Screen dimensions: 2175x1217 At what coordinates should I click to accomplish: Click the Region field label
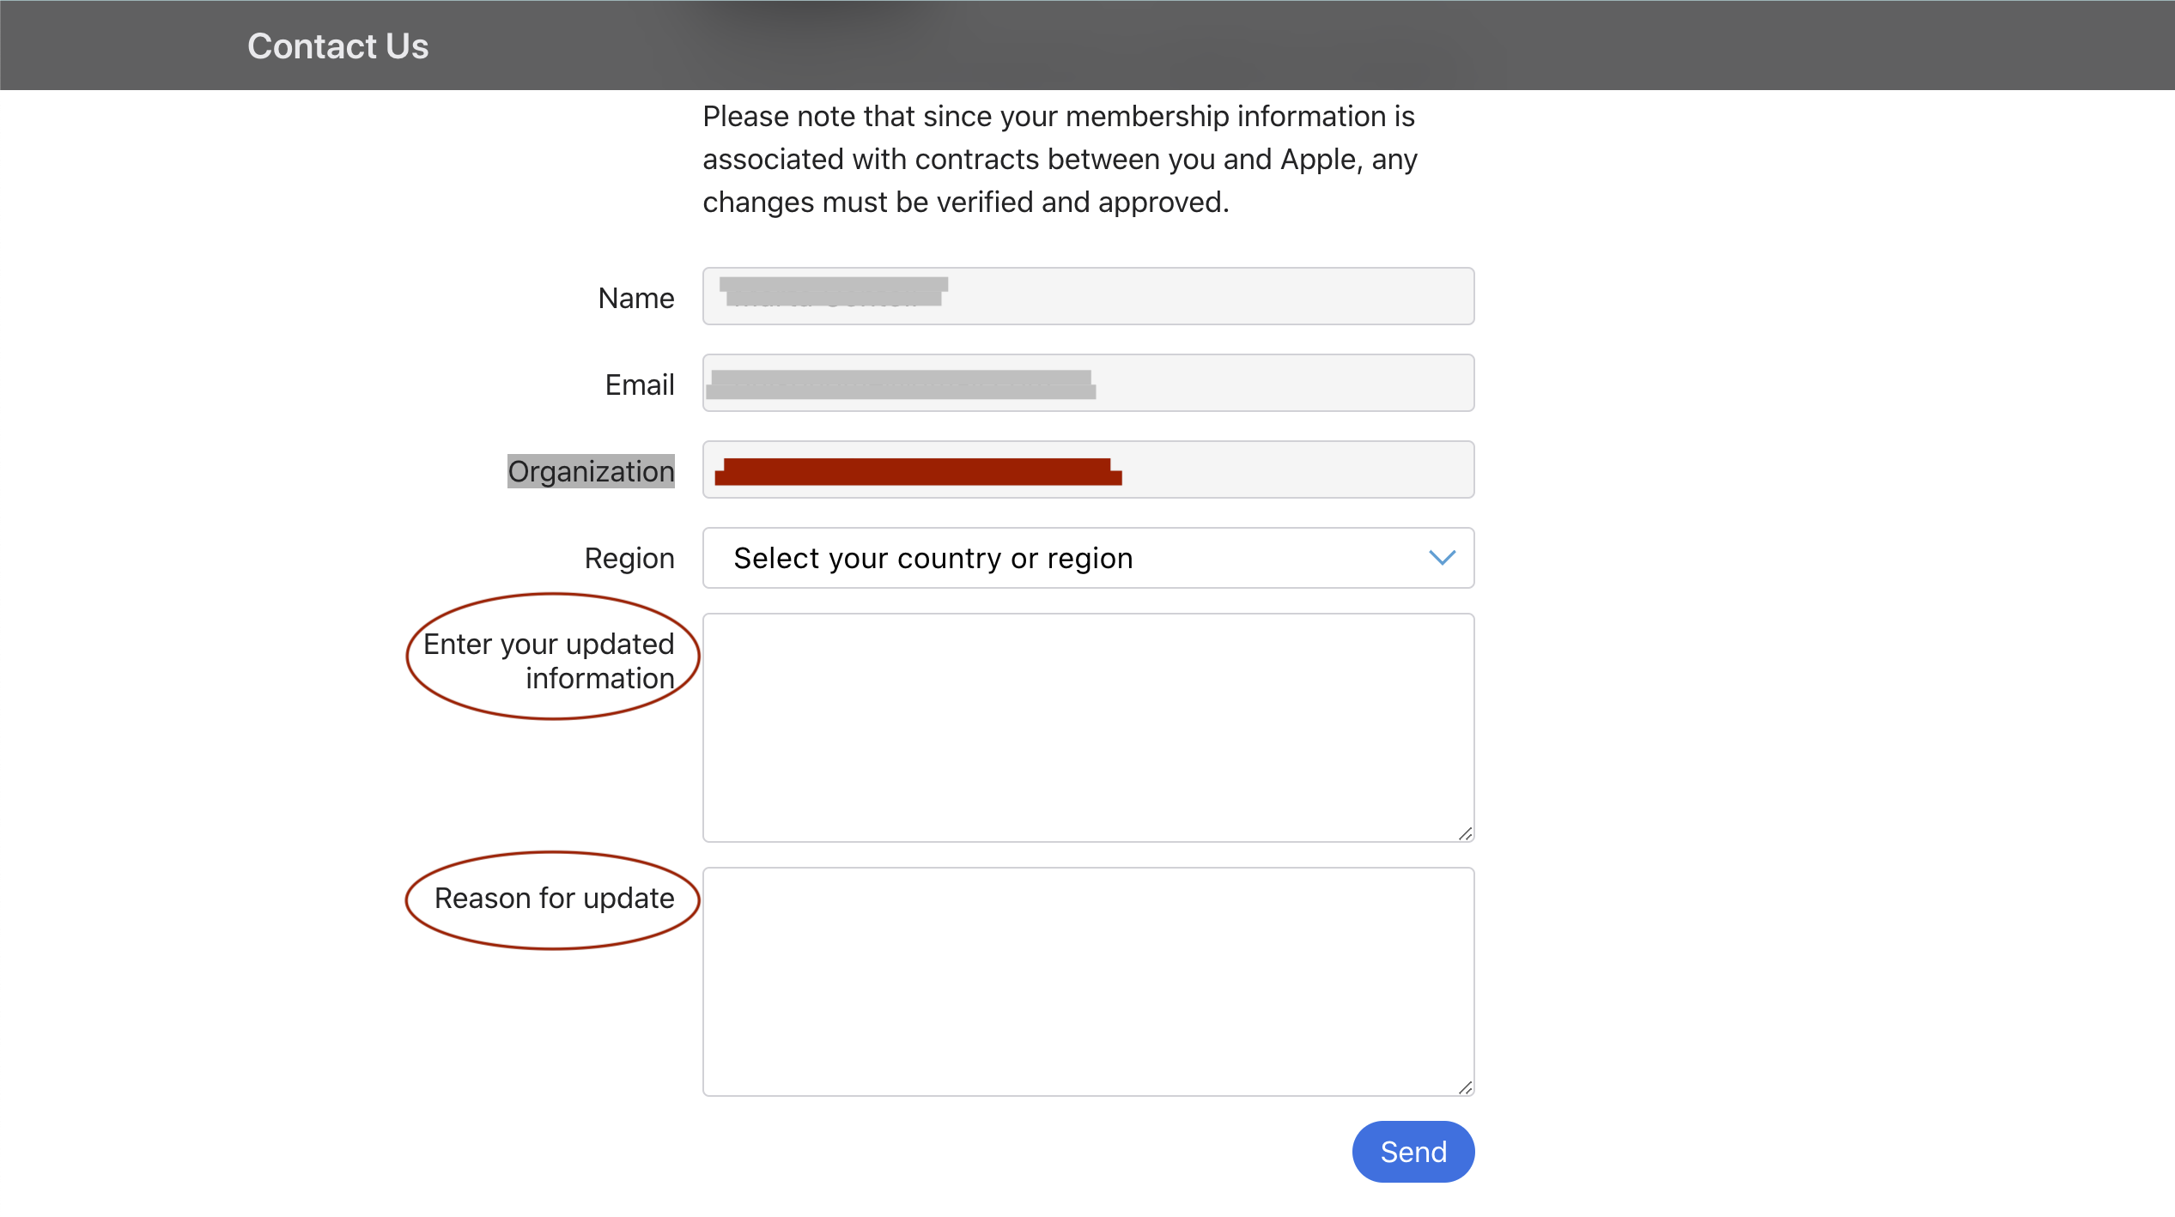pos(629,558)
